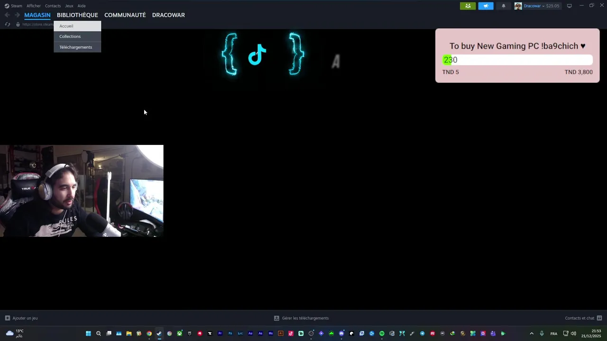Click the padlock icon in address bar
The width and height of the screenshot is (607, 341).
(x=18, y=24)
